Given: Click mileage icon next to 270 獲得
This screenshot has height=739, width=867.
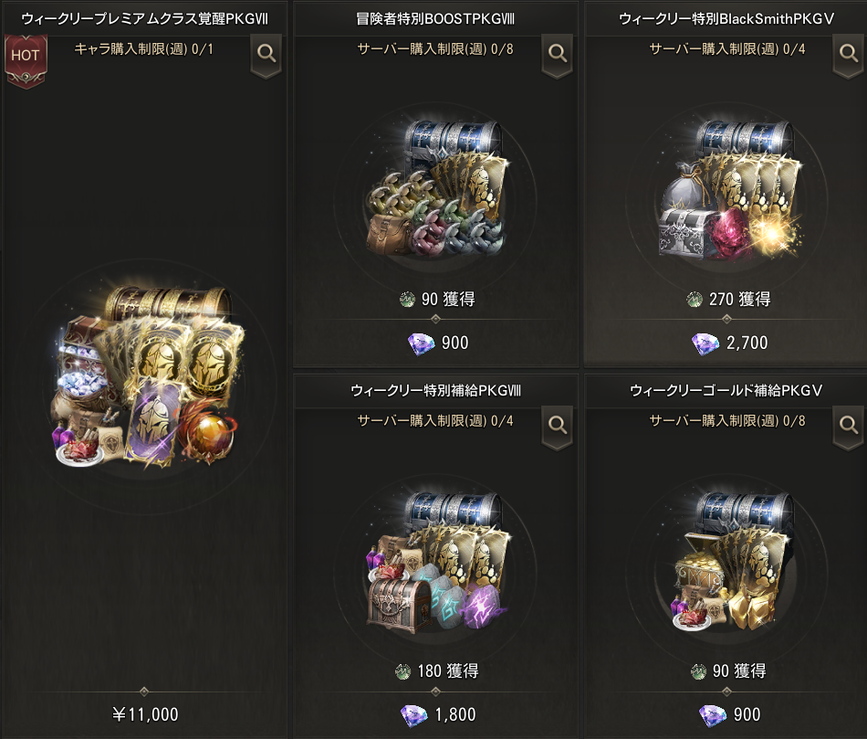Looking at the screenshot, I should 695,300.
